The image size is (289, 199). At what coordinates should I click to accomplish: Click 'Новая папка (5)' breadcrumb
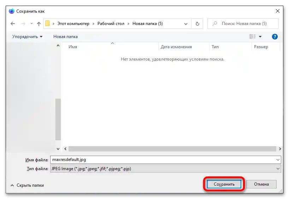pyautogui.click(x=147, y=24)
